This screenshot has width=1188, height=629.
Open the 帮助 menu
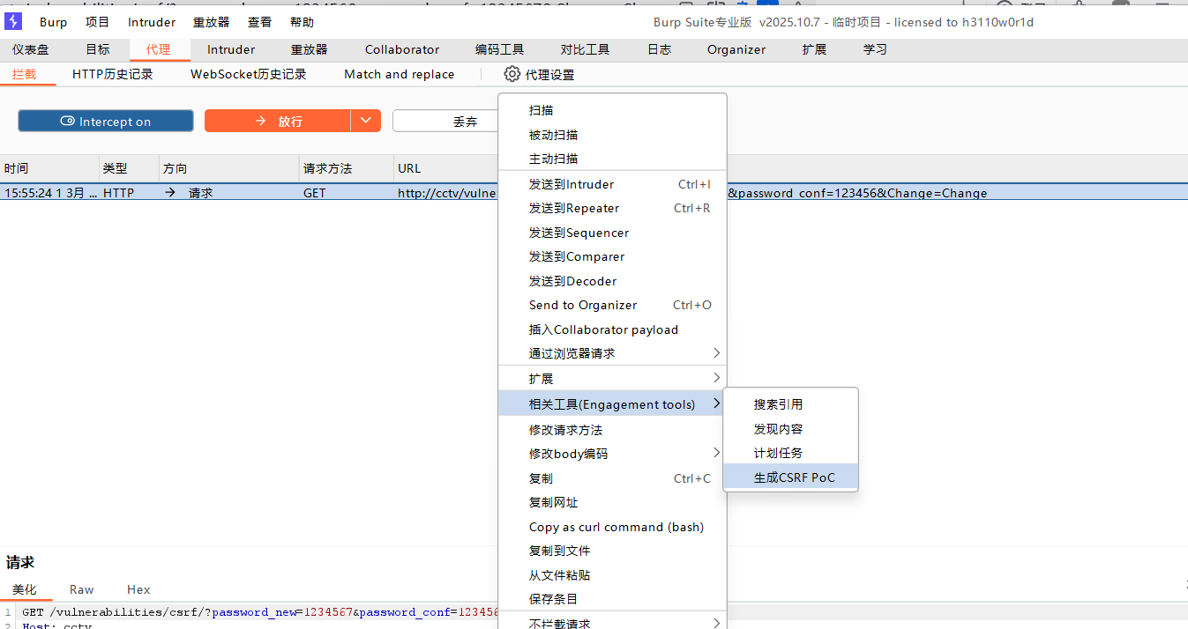tap(303, 22)
